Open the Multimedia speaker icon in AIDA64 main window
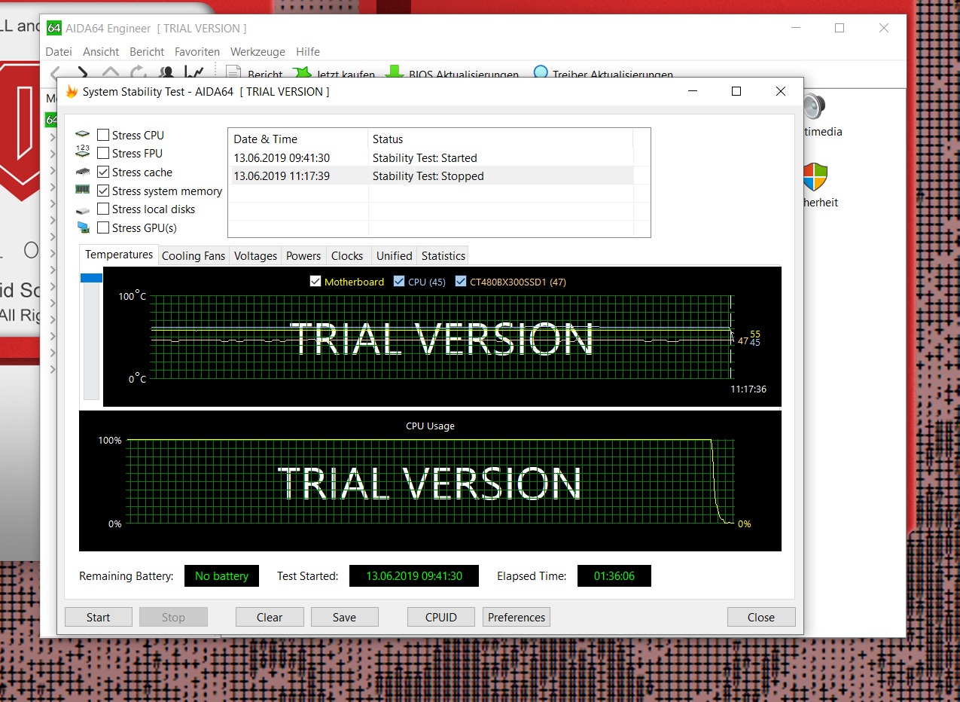The width and height of the screenshot is (960, 702). click(813, 106)
